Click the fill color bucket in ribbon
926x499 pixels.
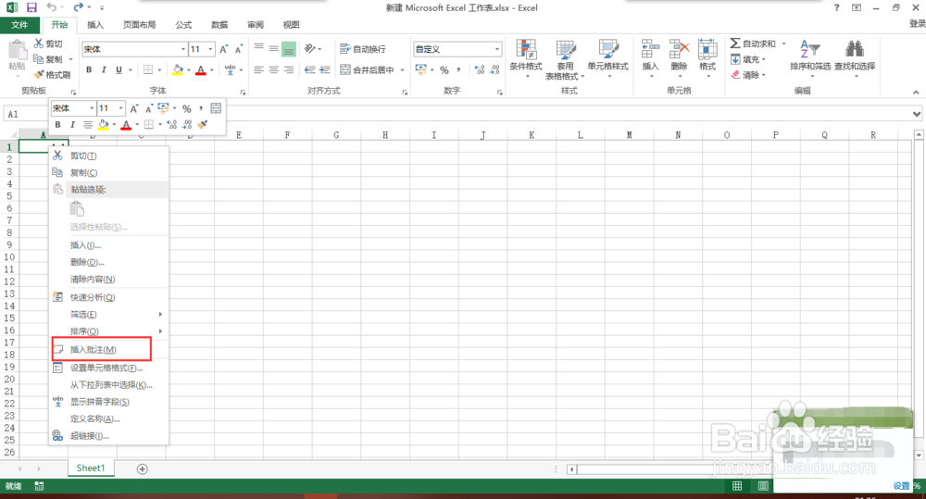click(x=177, y=69)
